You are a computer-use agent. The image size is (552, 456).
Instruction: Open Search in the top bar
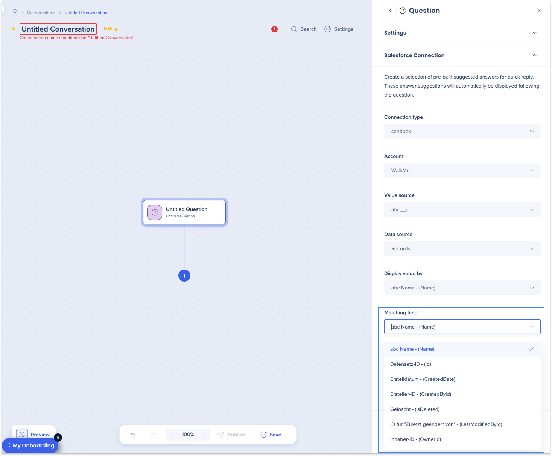304,29
